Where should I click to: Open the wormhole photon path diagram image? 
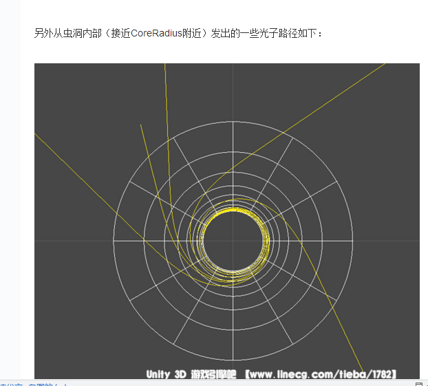point(227,221)
